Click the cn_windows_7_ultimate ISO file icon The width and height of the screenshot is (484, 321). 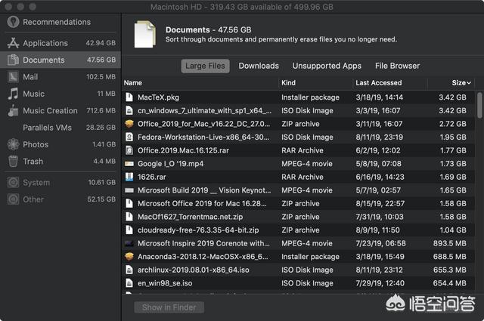pos(129,110)
